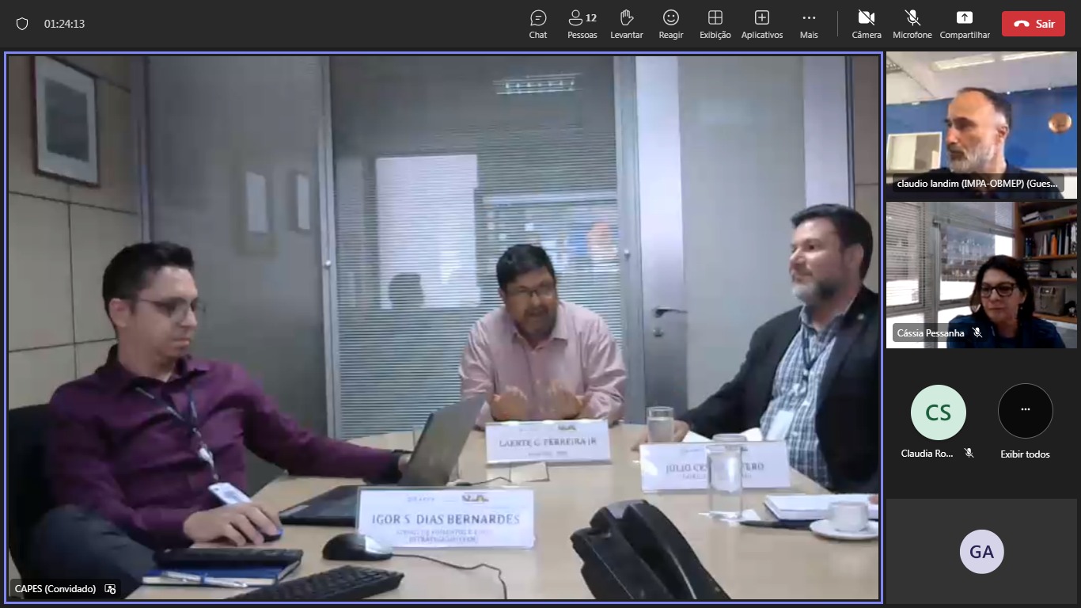The width and height of the screenshot is (1081, 608).
Task: Click icon beside CAPES (Convidado) label
Action: tap(111, 589)
